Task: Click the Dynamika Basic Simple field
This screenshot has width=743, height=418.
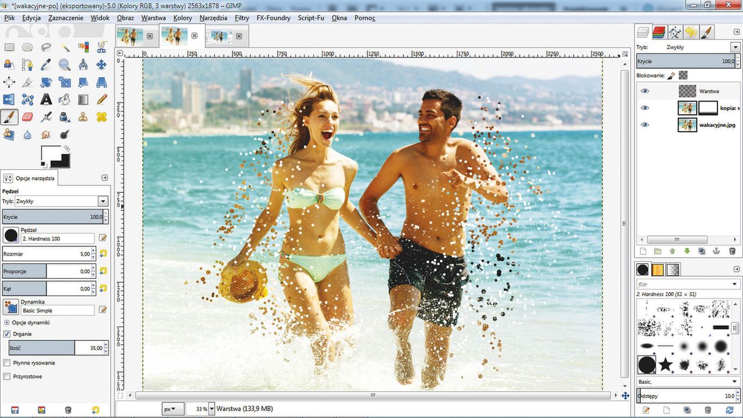Action: click(57, 311)
